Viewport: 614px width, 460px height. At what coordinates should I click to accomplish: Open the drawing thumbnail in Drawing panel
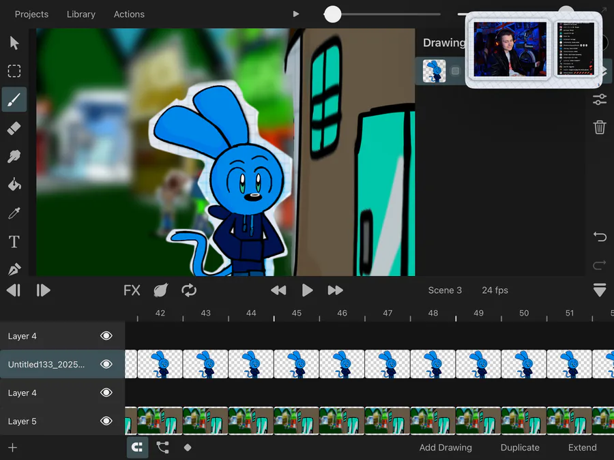click(x=434, y=71)
